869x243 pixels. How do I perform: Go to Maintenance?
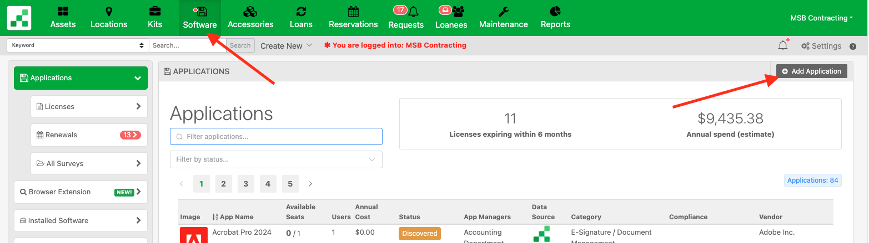[503, 18]
